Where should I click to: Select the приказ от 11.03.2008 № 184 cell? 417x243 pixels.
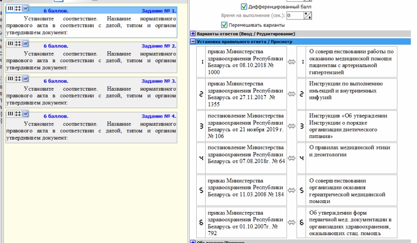coord(246,190)
